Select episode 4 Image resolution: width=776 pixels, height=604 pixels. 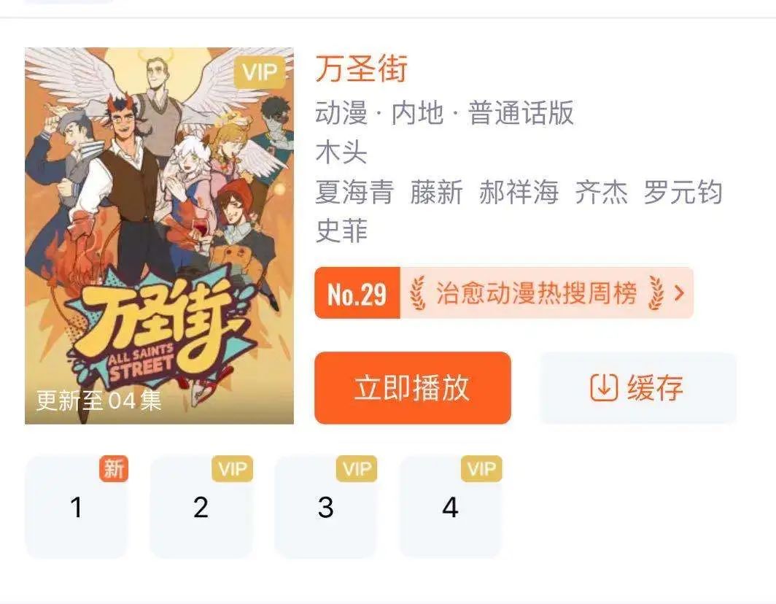451,508
